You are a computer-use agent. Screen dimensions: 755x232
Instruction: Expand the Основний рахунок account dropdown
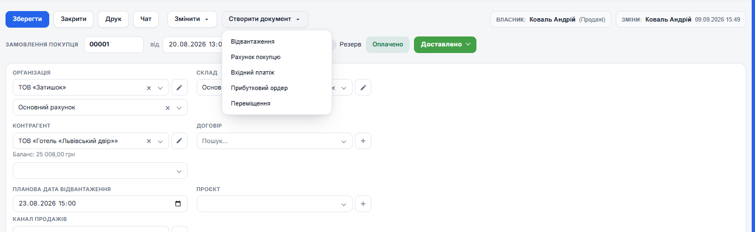tap(179, 108)
